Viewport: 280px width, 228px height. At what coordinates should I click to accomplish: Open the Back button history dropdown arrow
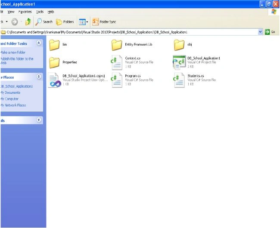point(7,22)
